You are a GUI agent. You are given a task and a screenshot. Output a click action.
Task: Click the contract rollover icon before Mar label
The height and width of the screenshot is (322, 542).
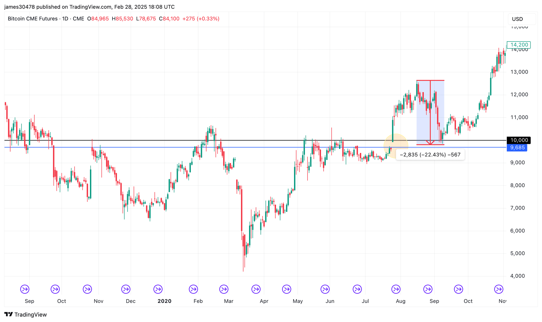[224, 289]
